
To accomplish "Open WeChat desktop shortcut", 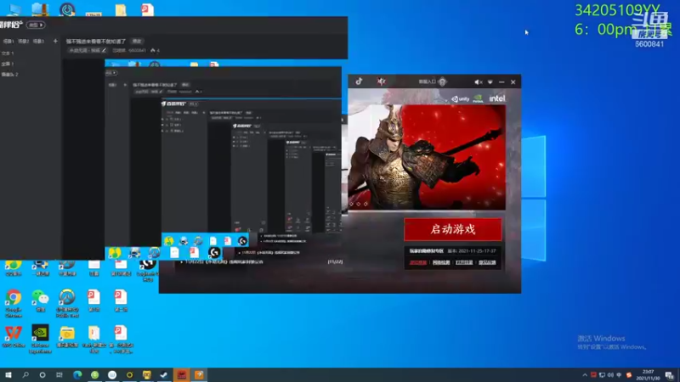I will pyautogui.click(x=40, y=301).
